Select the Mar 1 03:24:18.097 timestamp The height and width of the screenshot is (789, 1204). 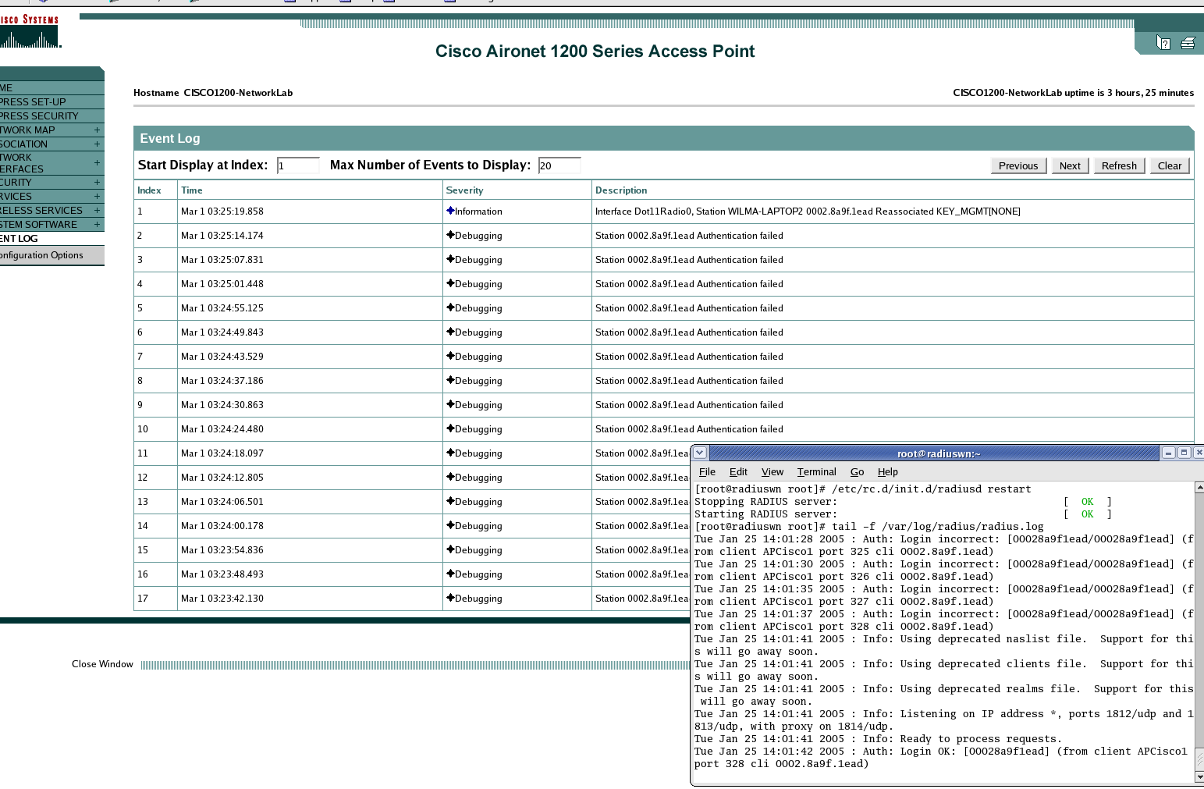click(222, 453)
